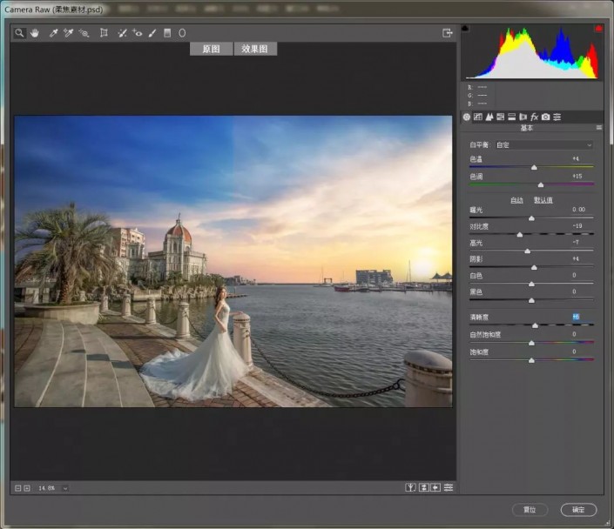Open the Presets panel tab

coord(557,117)
